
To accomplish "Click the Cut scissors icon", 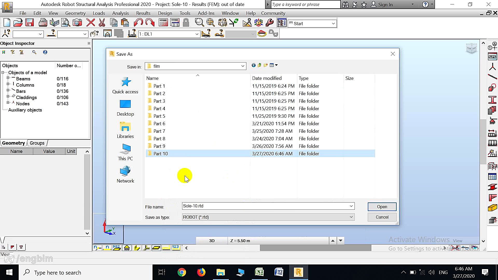I will [102, 23].
